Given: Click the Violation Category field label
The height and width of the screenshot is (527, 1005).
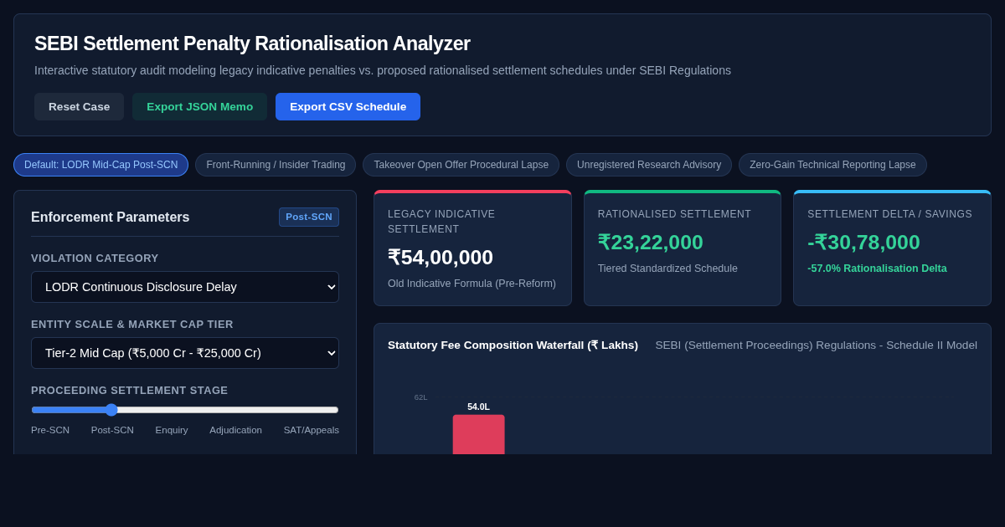Looking at the screenshot, I should click(x=95, y=258).
